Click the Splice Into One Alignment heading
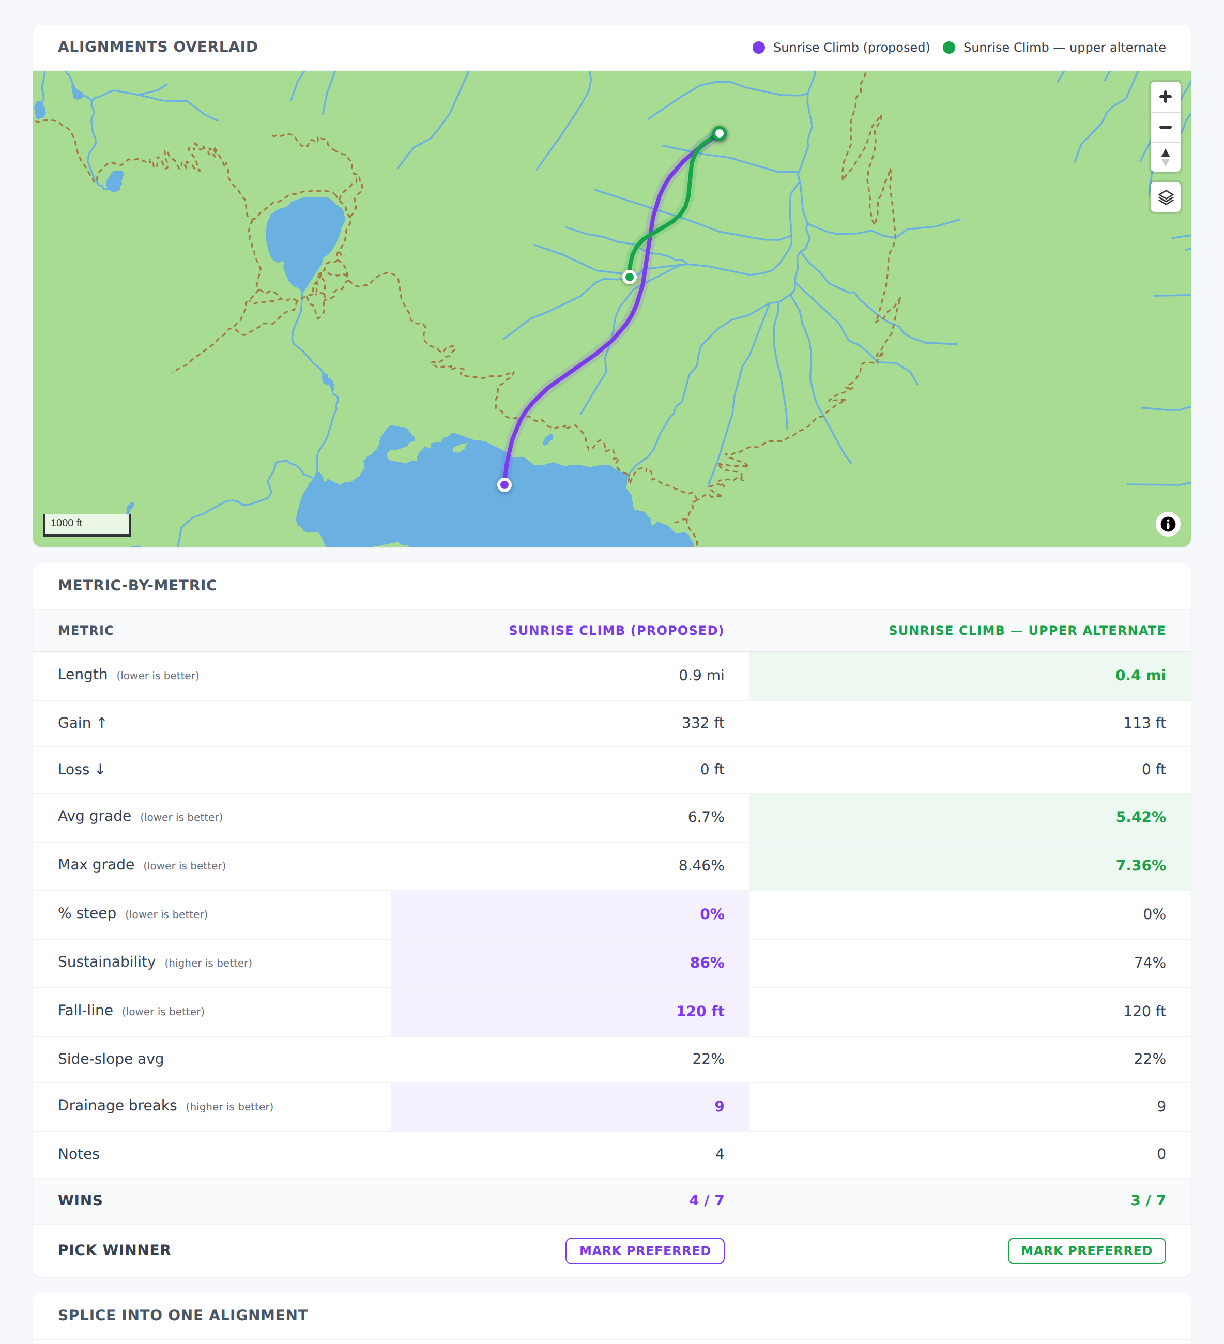 point(182,1316)
